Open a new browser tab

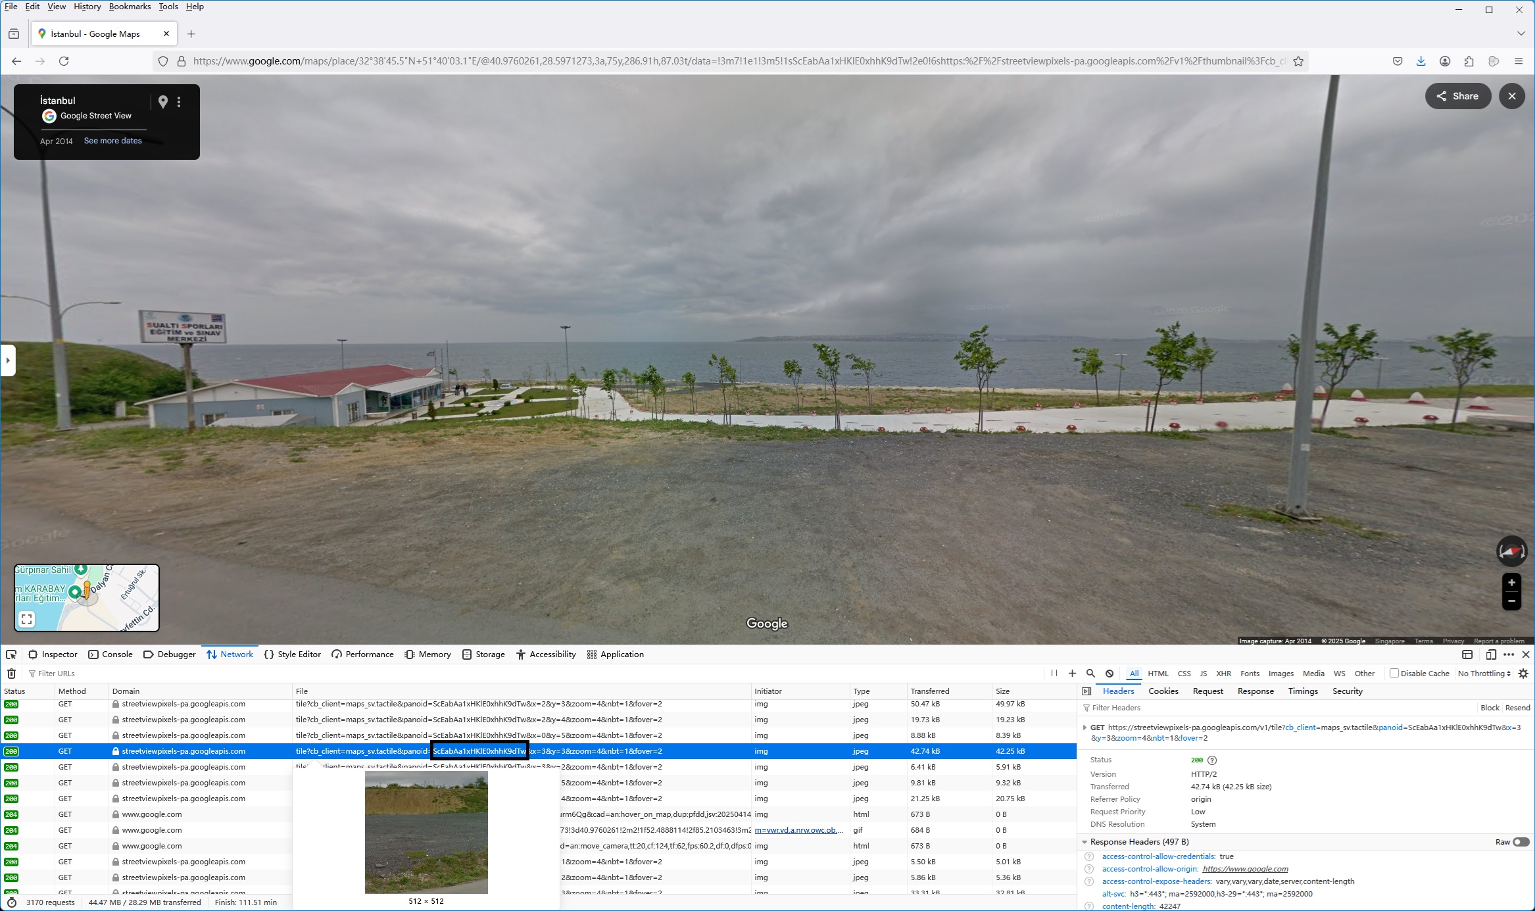point(191,34)
